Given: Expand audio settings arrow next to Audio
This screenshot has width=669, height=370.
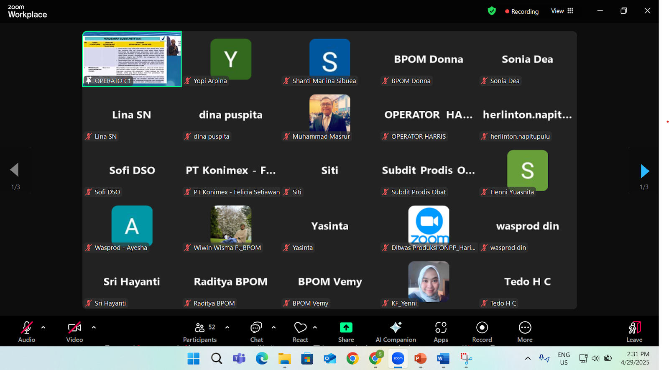Looking at the screenshot, I should 43,327.
